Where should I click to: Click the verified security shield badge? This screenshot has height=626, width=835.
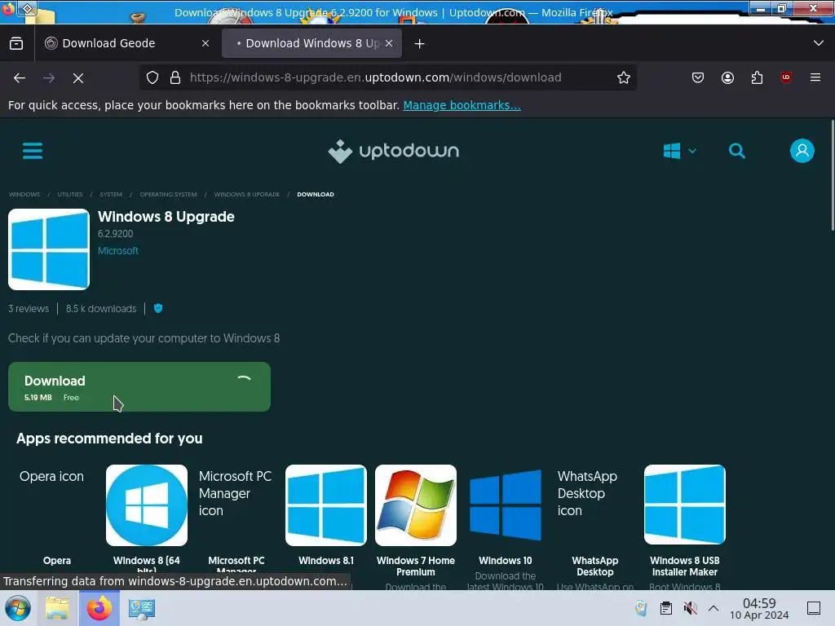tap(158, 308)
